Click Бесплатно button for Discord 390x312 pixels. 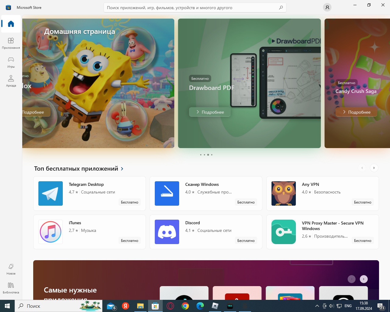[246, 241]
